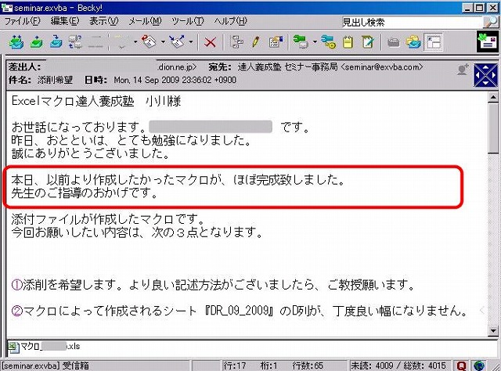
Task: Click the send and receive all icon
Action: pos(16,41)
